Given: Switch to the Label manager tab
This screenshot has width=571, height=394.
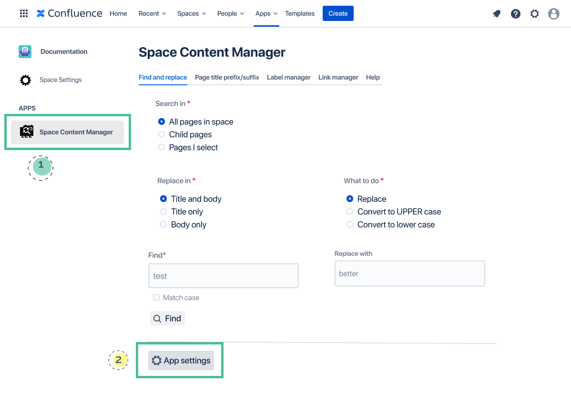Looking at the screenshot, I should coord(288,77).
